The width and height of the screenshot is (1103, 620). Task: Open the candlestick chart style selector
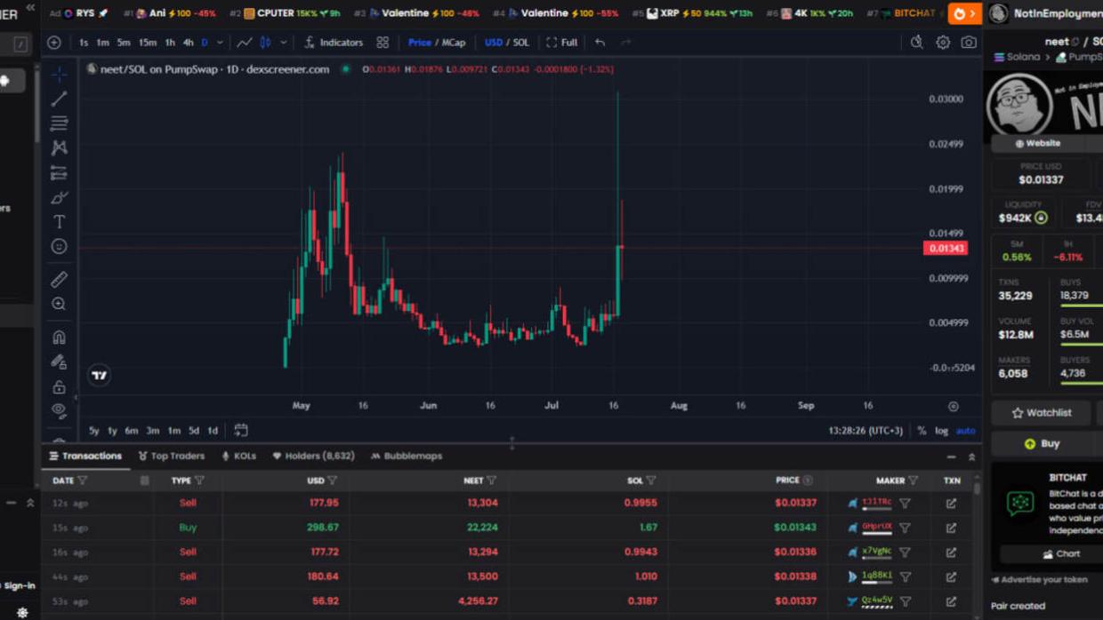[x=265, y=42]
